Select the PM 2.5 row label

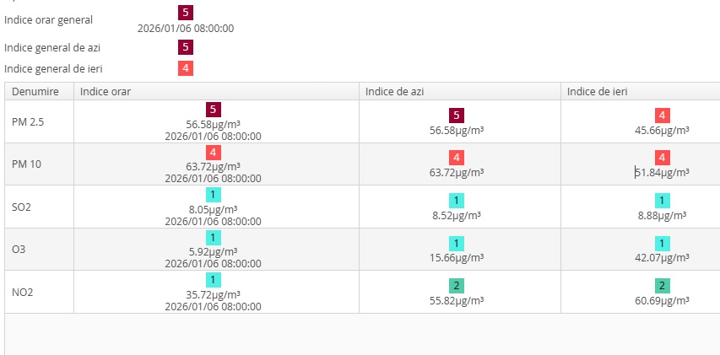[x=28, y=122]
